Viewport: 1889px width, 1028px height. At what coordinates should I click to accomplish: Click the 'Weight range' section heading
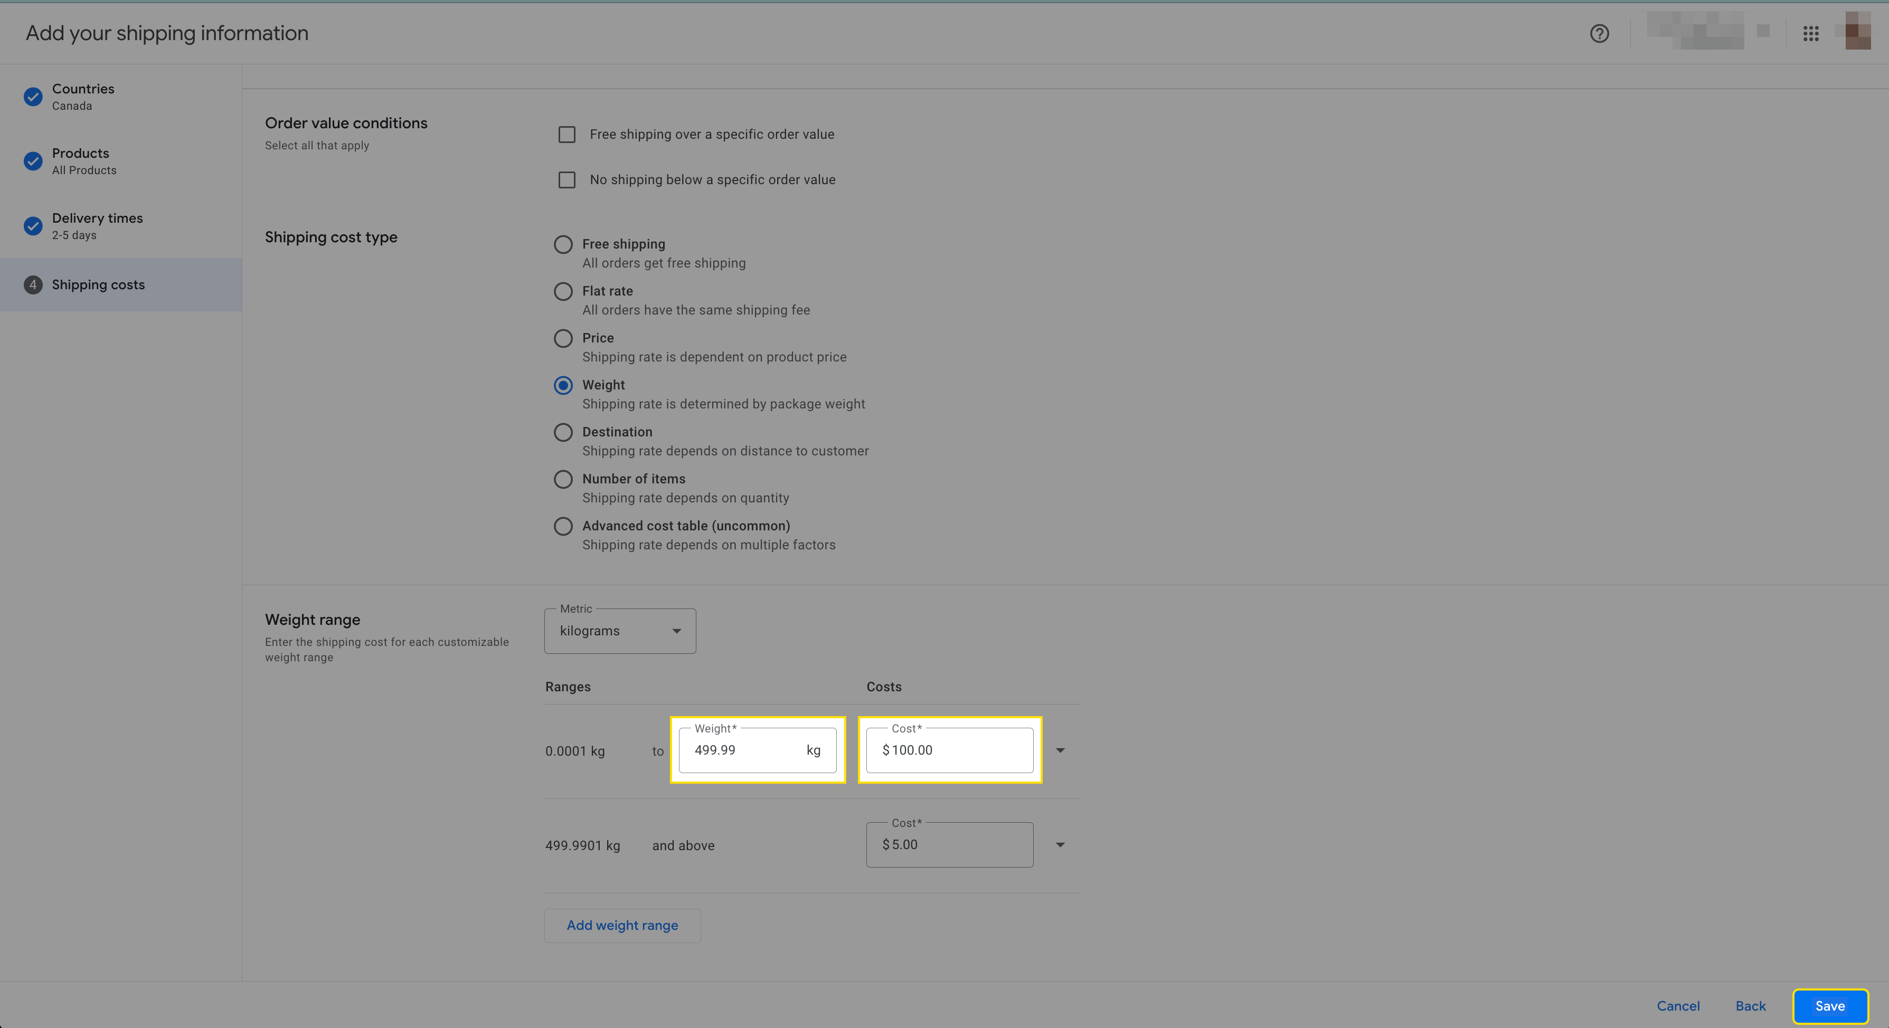[313, 620]
